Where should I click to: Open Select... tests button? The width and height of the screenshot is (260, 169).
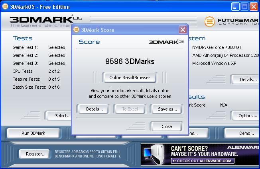(x=59, y=116)
